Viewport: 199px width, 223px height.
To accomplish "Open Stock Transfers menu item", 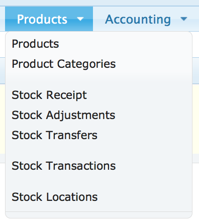I will [x=54, y=135].
